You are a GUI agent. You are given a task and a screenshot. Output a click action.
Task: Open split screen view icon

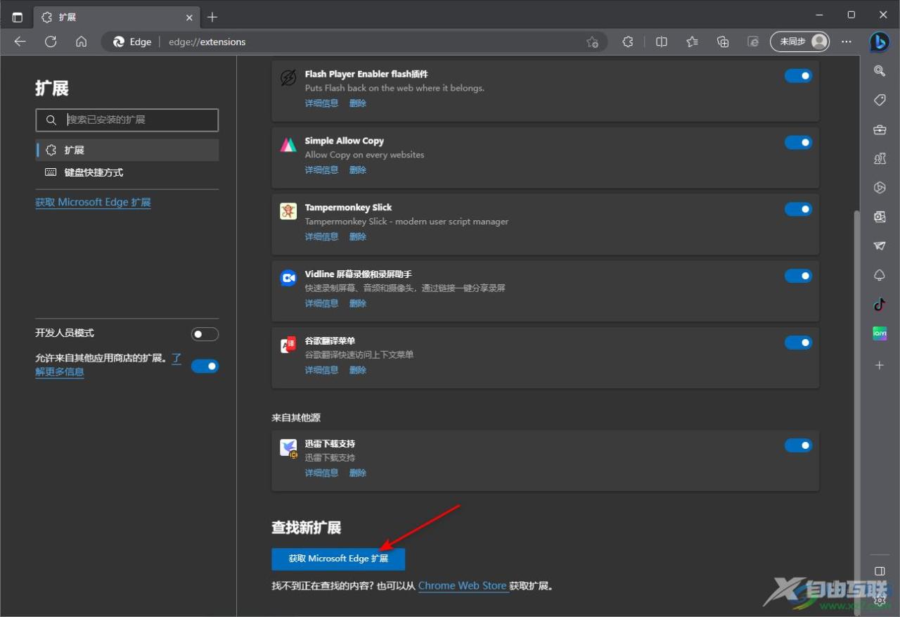[x=662, y=42]
